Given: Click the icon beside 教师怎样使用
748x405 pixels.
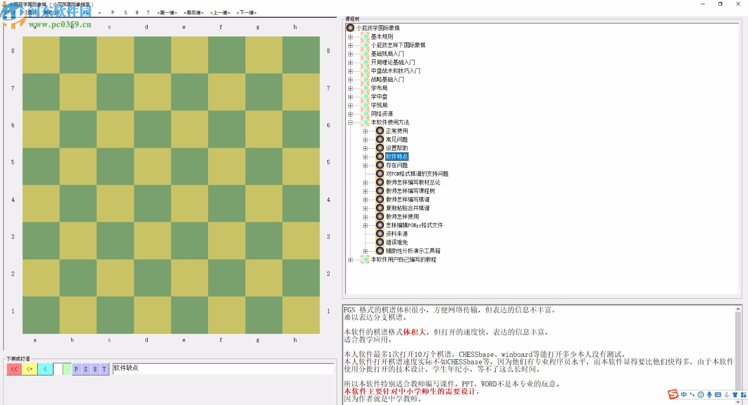Looking at the screenshot, I should 380,217.
